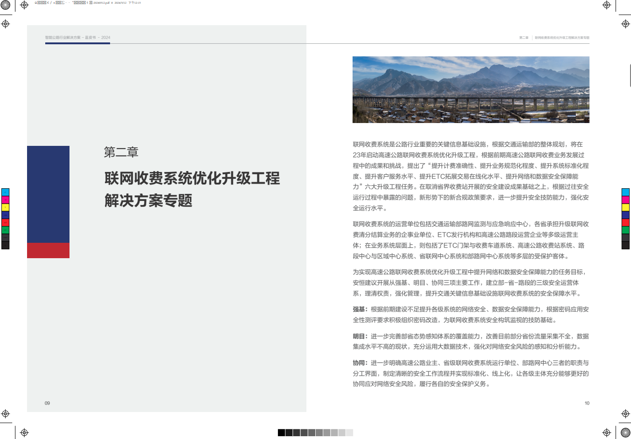This screenshot has height=439, width=631.
Task: Click the halftone disc in bottom-right corner
Action: (625, 432)
